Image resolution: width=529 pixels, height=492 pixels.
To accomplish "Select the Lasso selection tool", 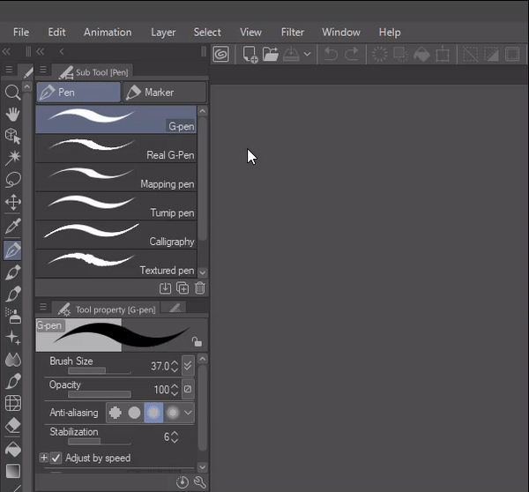I will [12, 180].
